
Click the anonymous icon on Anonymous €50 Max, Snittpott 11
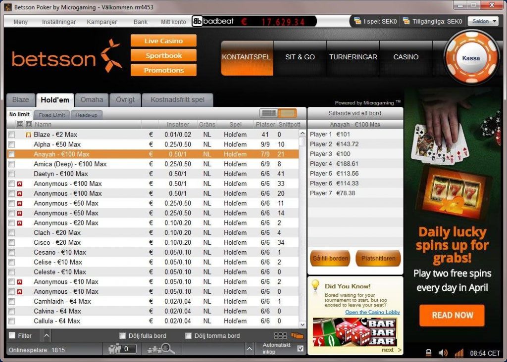pyautogui.click(x=20, y=203)
